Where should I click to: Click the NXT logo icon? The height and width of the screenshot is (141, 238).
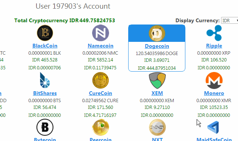click(157, 127)
